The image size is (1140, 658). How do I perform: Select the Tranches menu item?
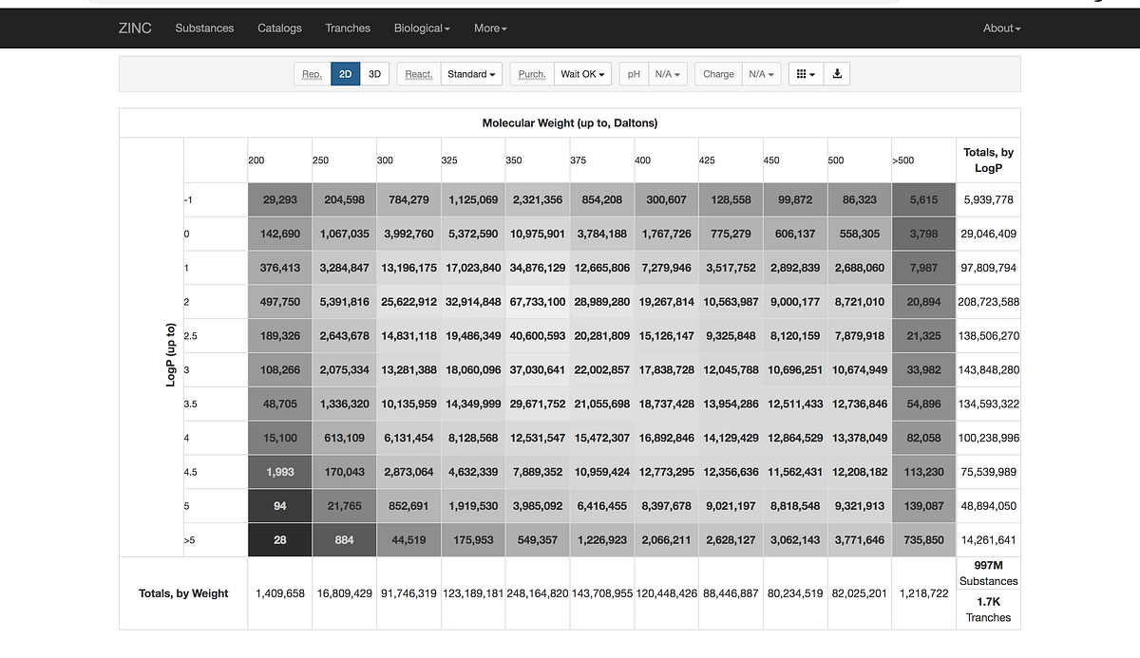click(x=348, y=28)
